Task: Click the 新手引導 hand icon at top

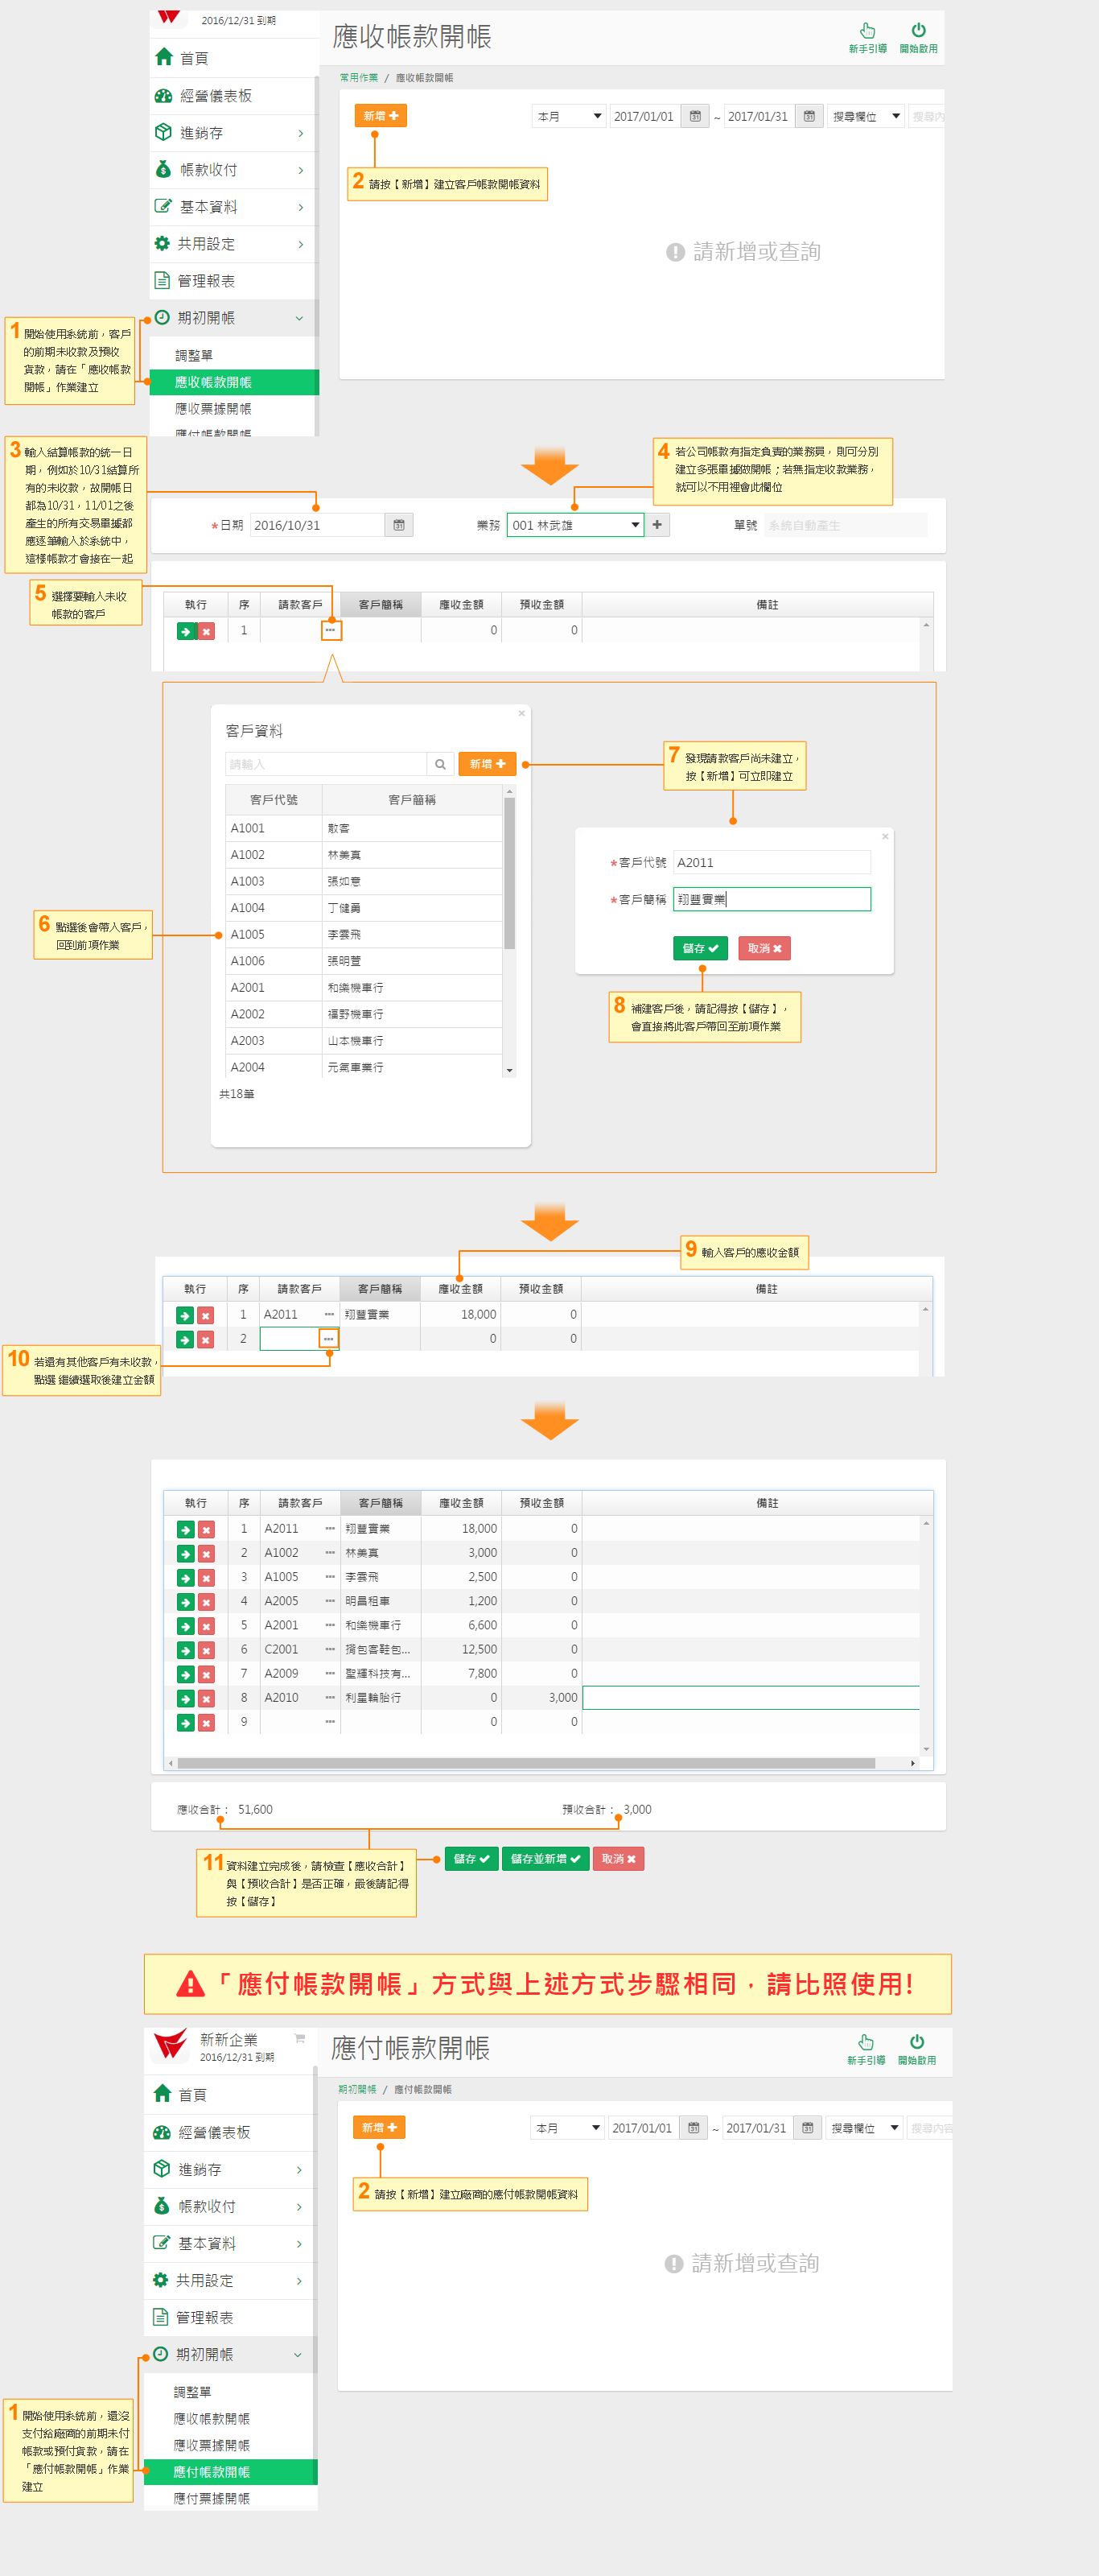Action: [866, 31]
